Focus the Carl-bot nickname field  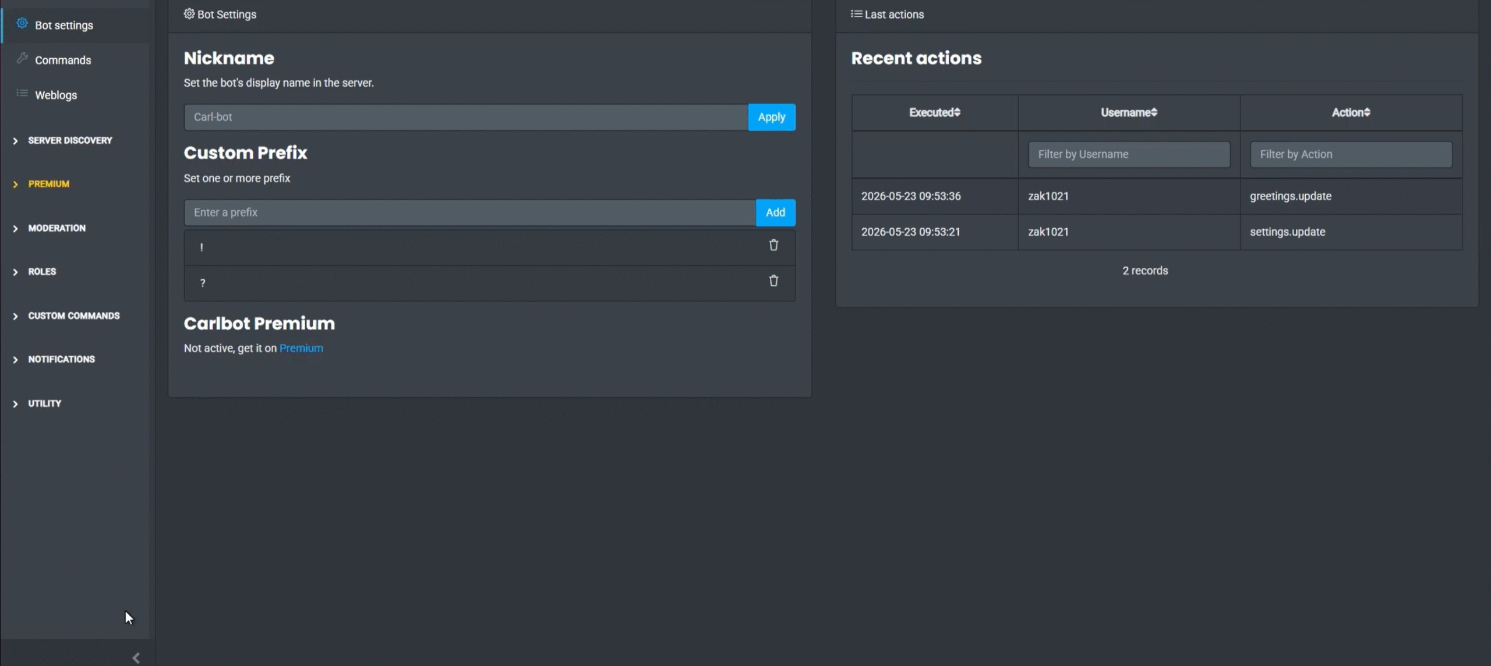466,117
